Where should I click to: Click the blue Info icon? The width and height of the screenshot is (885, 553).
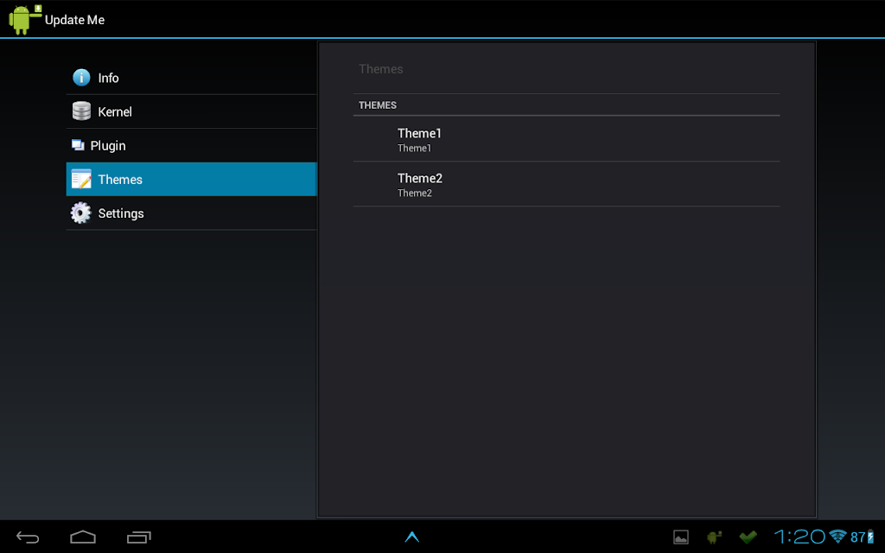[81, 77]
